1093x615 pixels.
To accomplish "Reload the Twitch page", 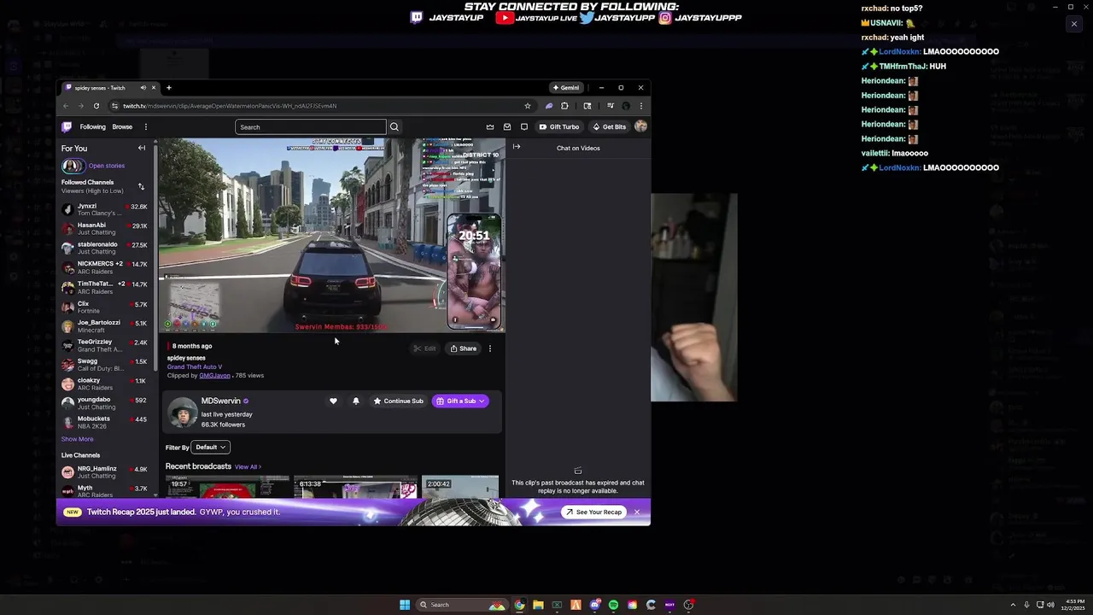I will tap(96, 106).
